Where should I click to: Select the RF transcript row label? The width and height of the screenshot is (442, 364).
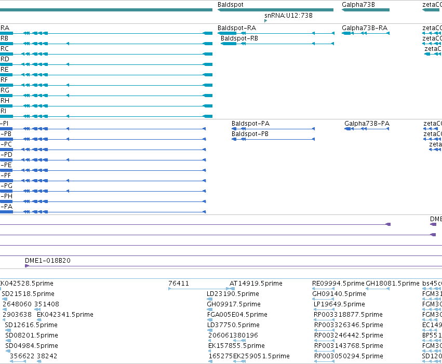tap(4, 80)
